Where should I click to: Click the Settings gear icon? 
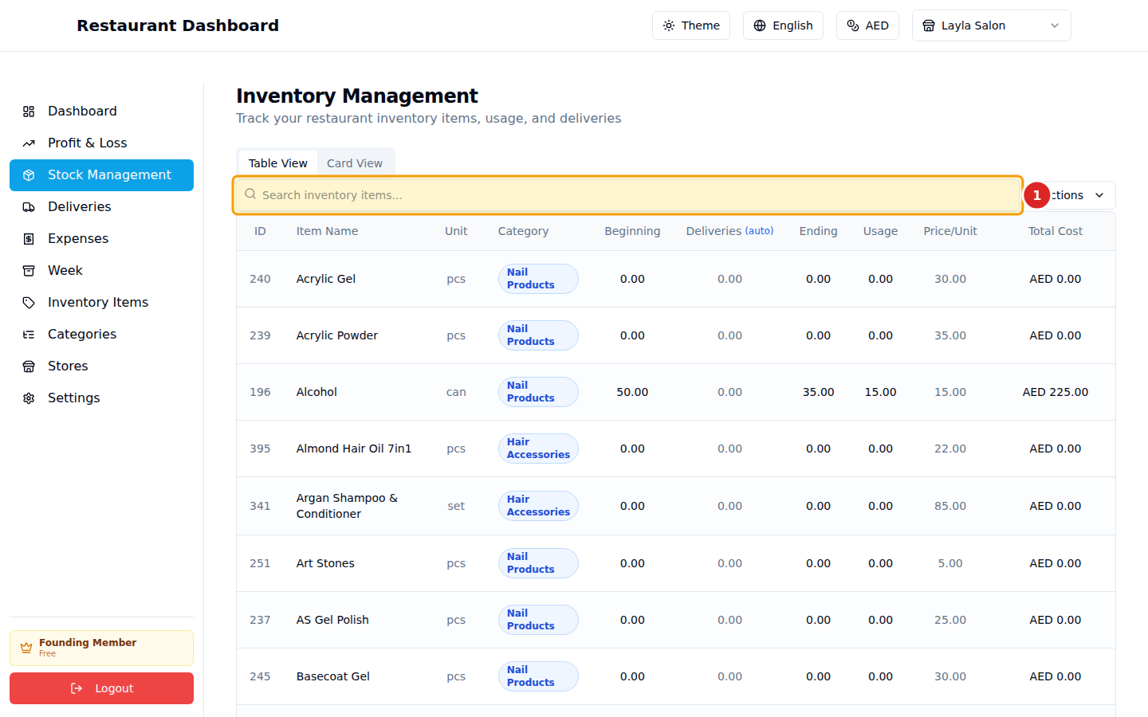pos(29,398)
